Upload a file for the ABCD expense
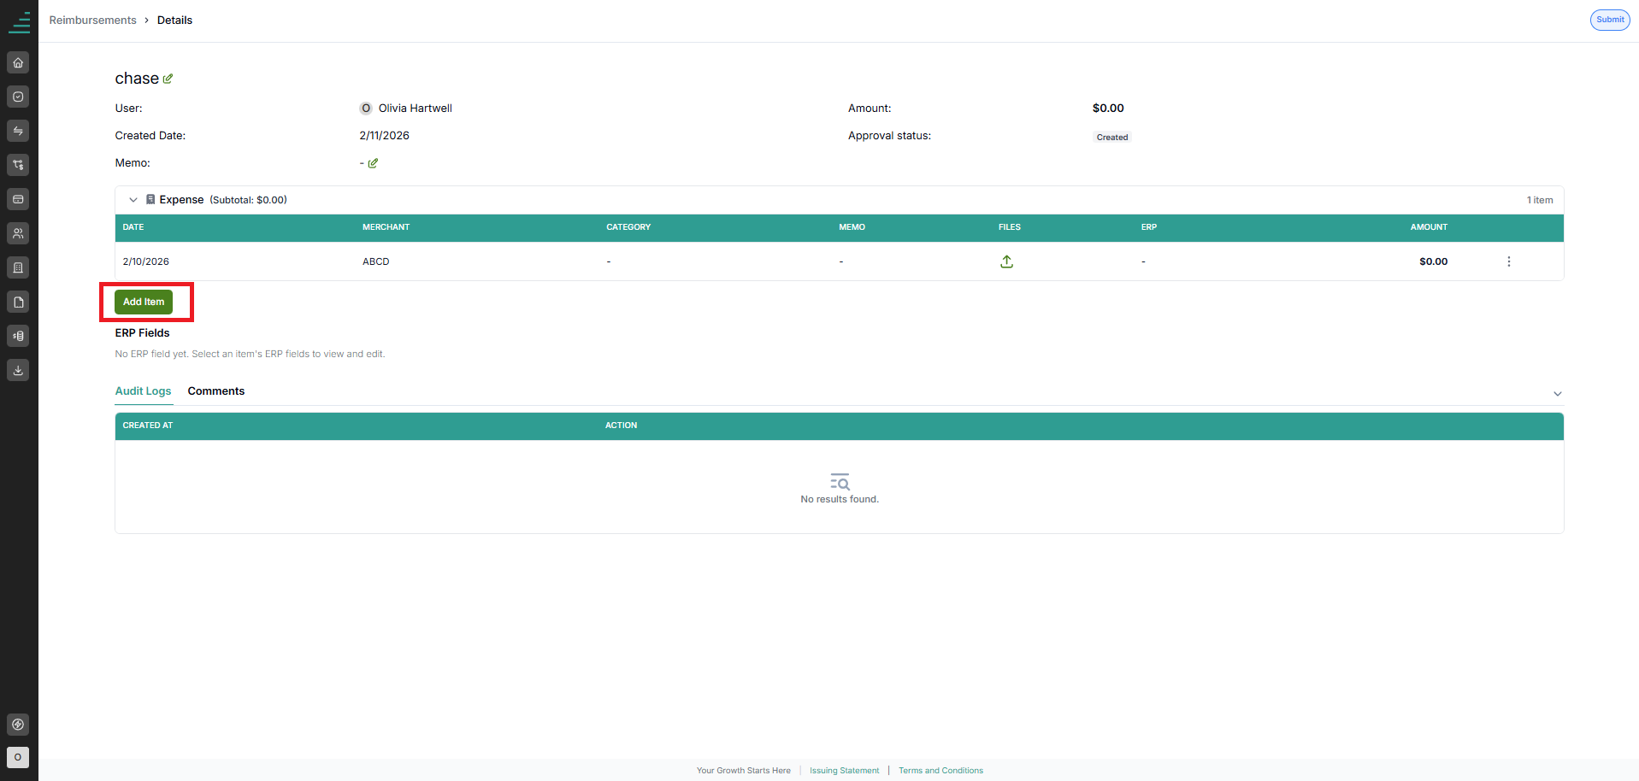 [1006, 261]
